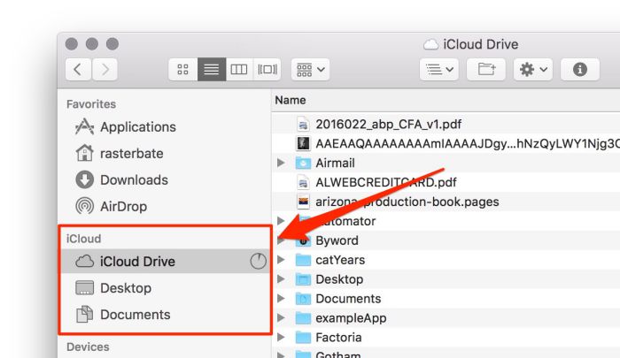620x358 pixels.
Task: Expand the Desktop folder in file list
Action: click(x=281, y=278)
